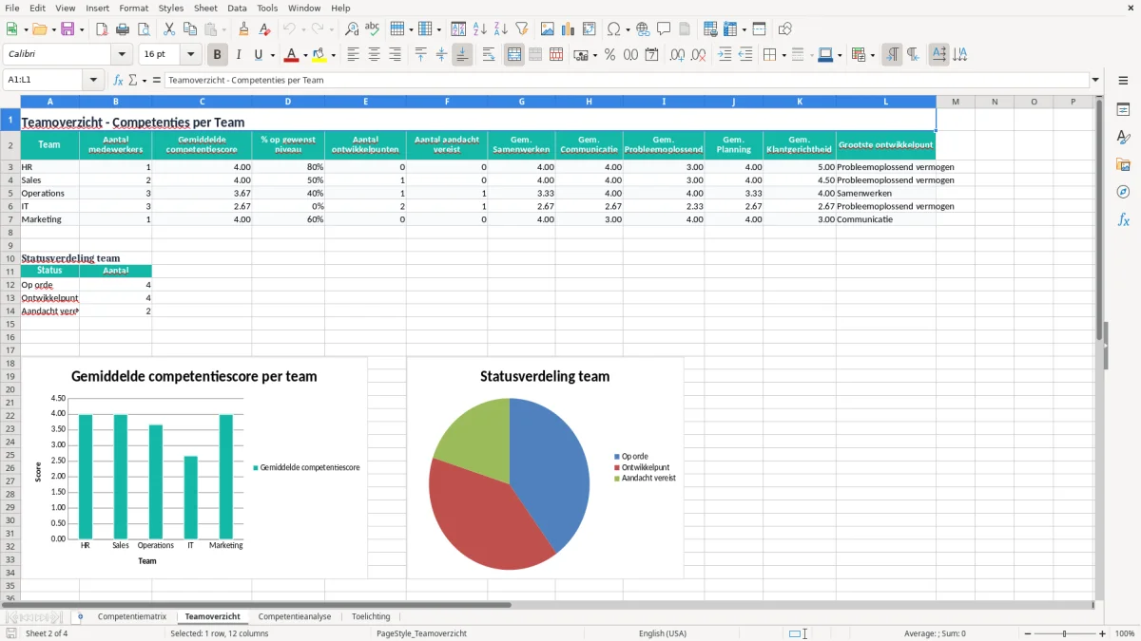Toggle Merge and Center Cells
The height and width of the screenshot is (641, 1141).
click(514, 55)
